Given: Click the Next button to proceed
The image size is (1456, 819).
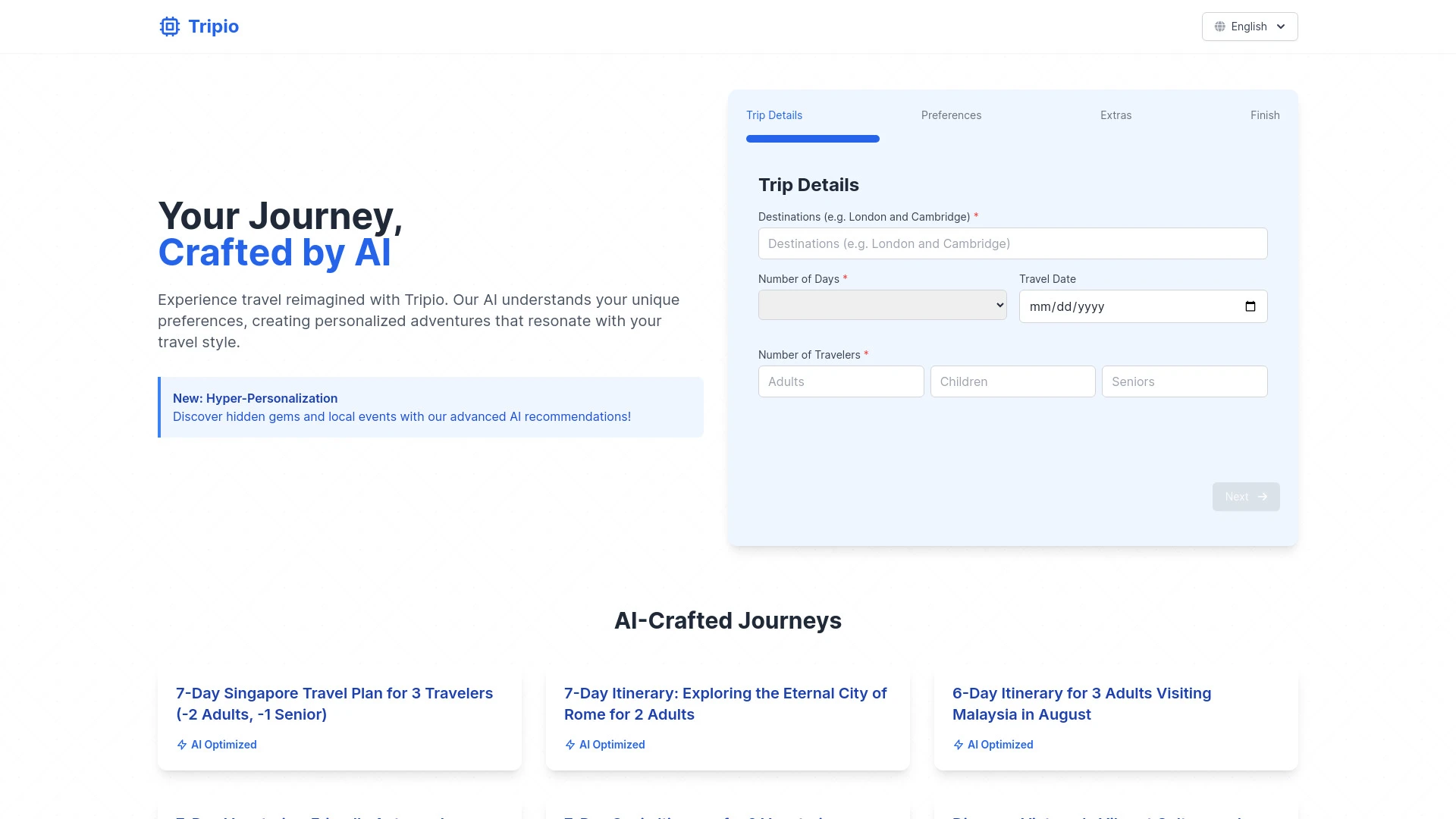Looking at the screenshot, I should click(1246, 497).
